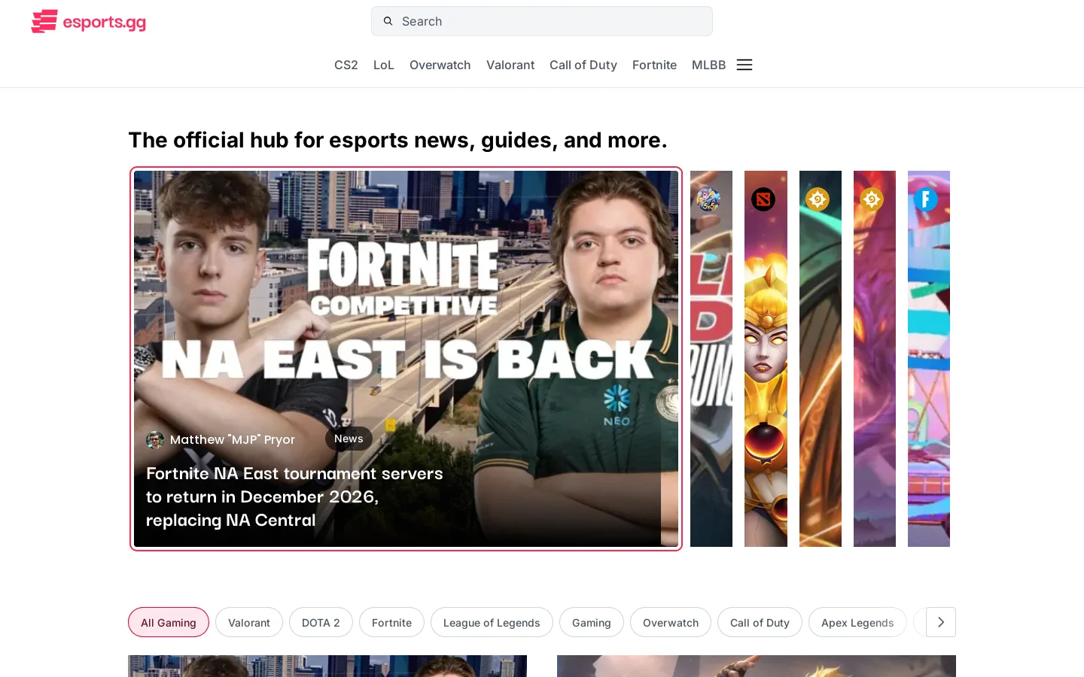Open the golden-haired Dota hero card
Screen dimensions: 1084x677
(766, 359)
